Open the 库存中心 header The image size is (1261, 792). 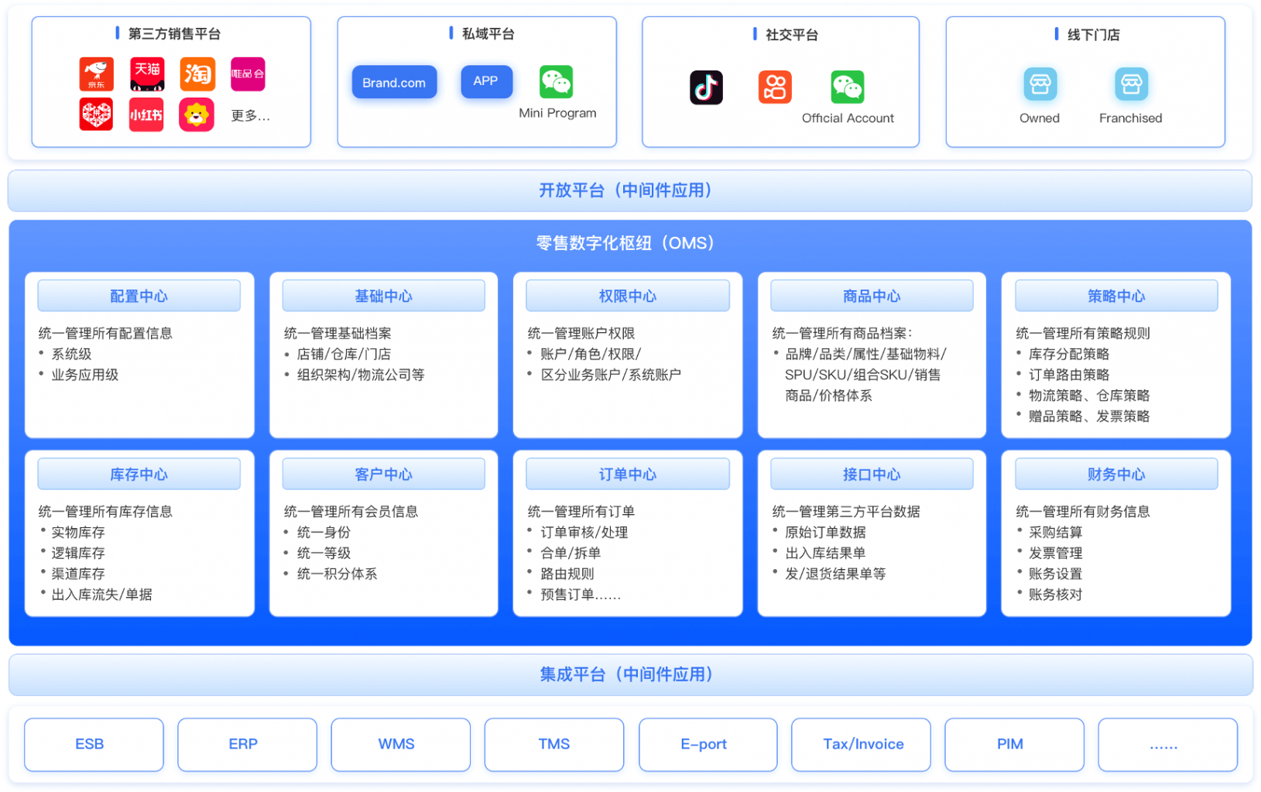click(x=139, y=474)
